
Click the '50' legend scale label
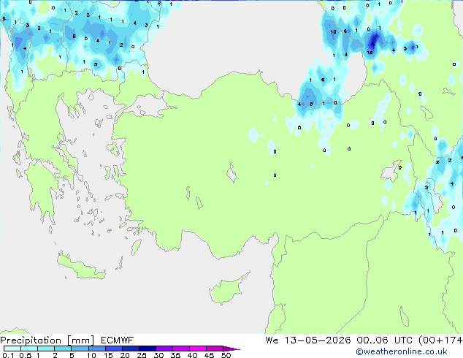tap(226, 355)
